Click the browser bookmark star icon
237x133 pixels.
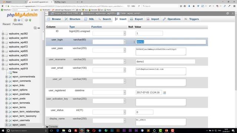[181, 6]
